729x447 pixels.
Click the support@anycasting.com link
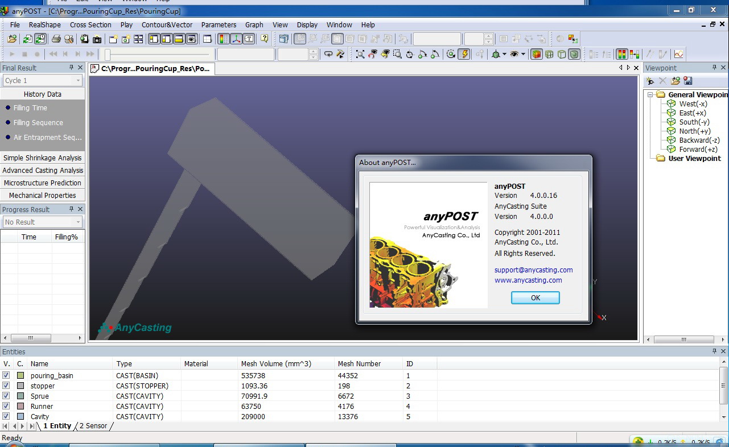click(533, 270)
